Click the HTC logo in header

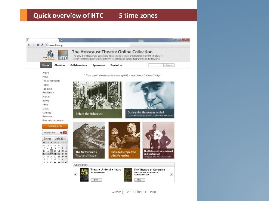tap(63, 55)
